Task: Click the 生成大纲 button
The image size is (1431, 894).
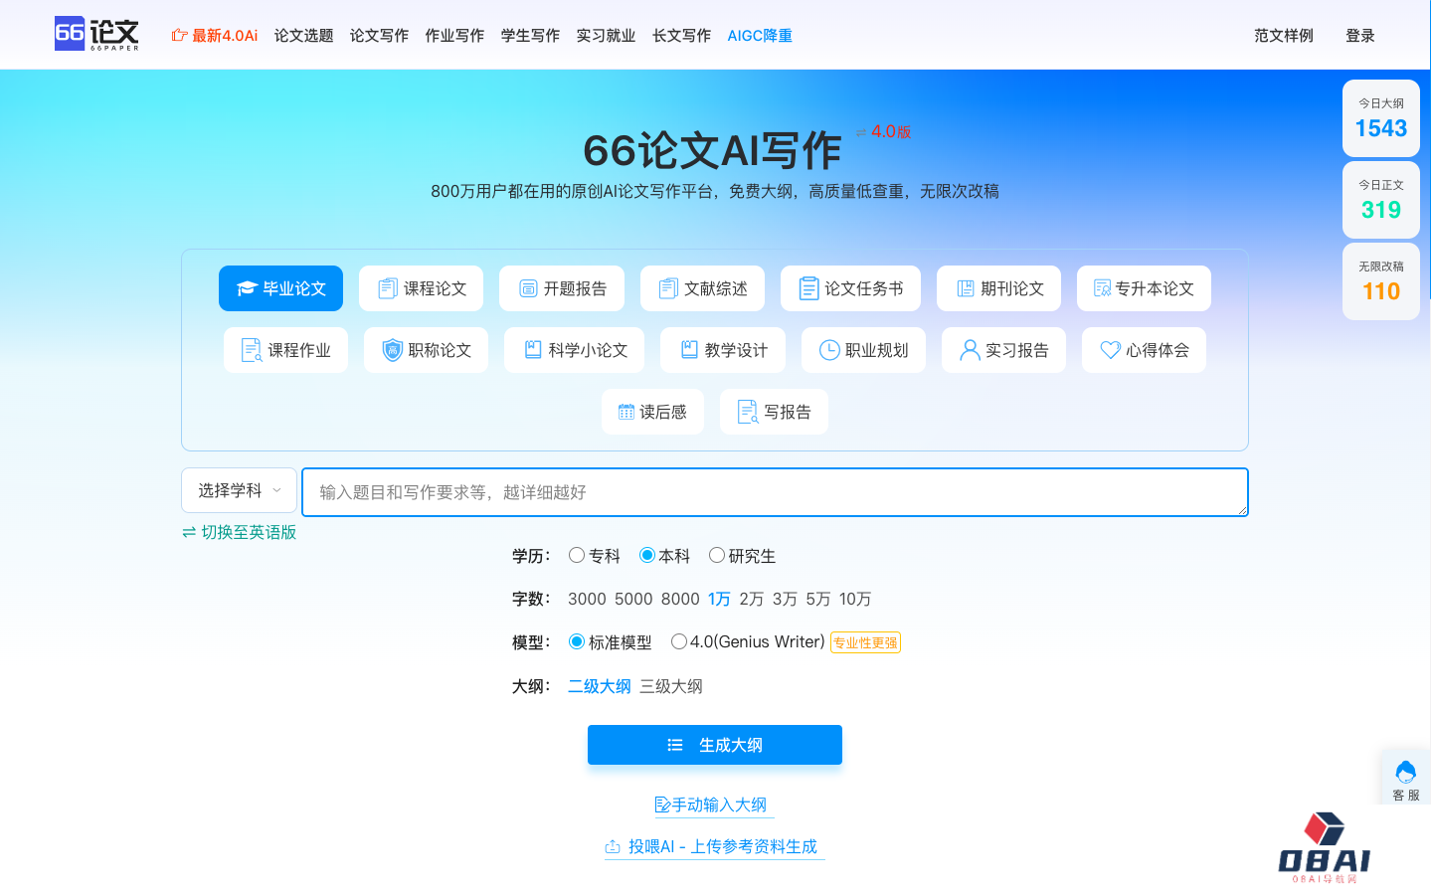Action: click(714, 744)
